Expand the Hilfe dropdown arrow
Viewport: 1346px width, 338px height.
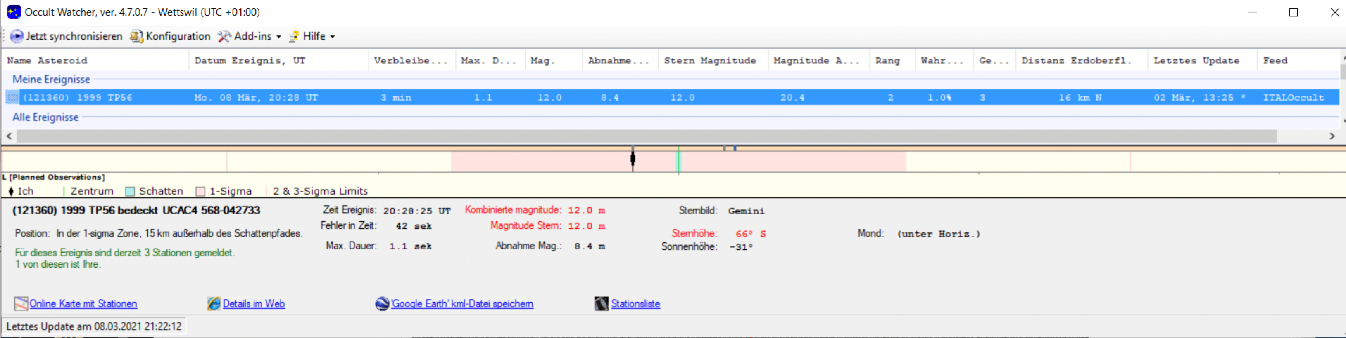[332, 37]
